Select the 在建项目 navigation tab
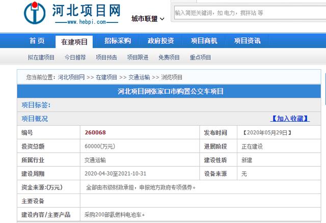This screenshot has height=223, width=326. 74,42
